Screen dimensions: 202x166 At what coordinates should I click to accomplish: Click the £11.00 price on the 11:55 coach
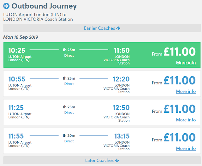[x=179, y=138]
